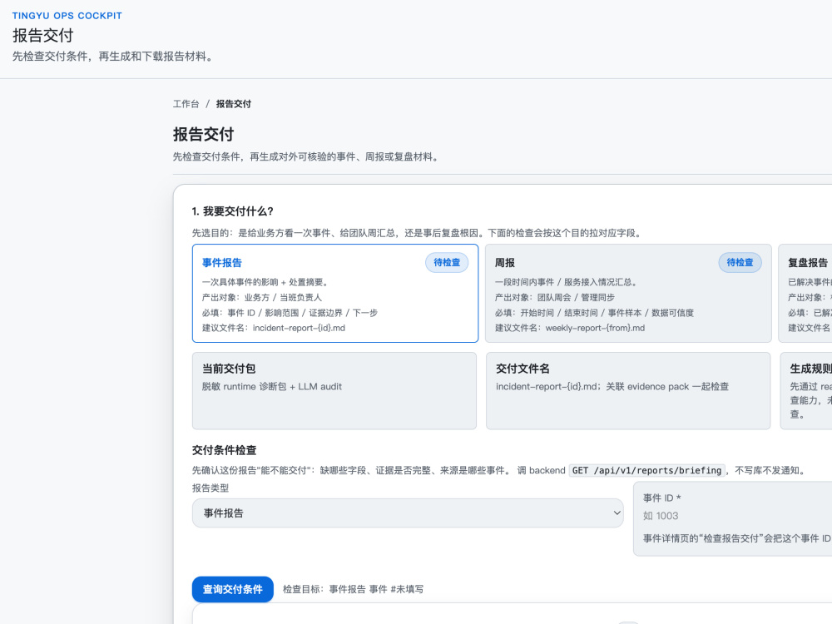Screen dimensions: 832x624
Task: Click 建议文件名 incident-report-{id}.md text
Action: coord(273,329)
